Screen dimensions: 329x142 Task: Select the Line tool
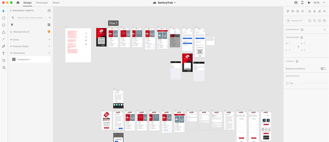coord(4,39)
